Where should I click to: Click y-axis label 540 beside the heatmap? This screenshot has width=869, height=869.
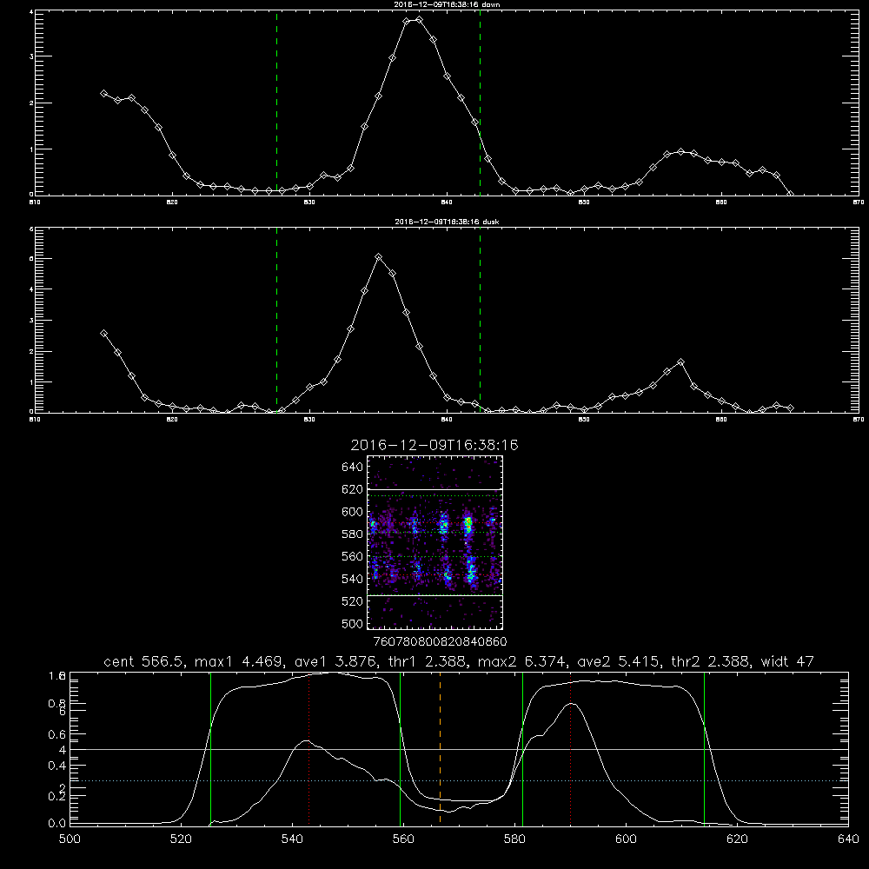[x=353, y=579]
